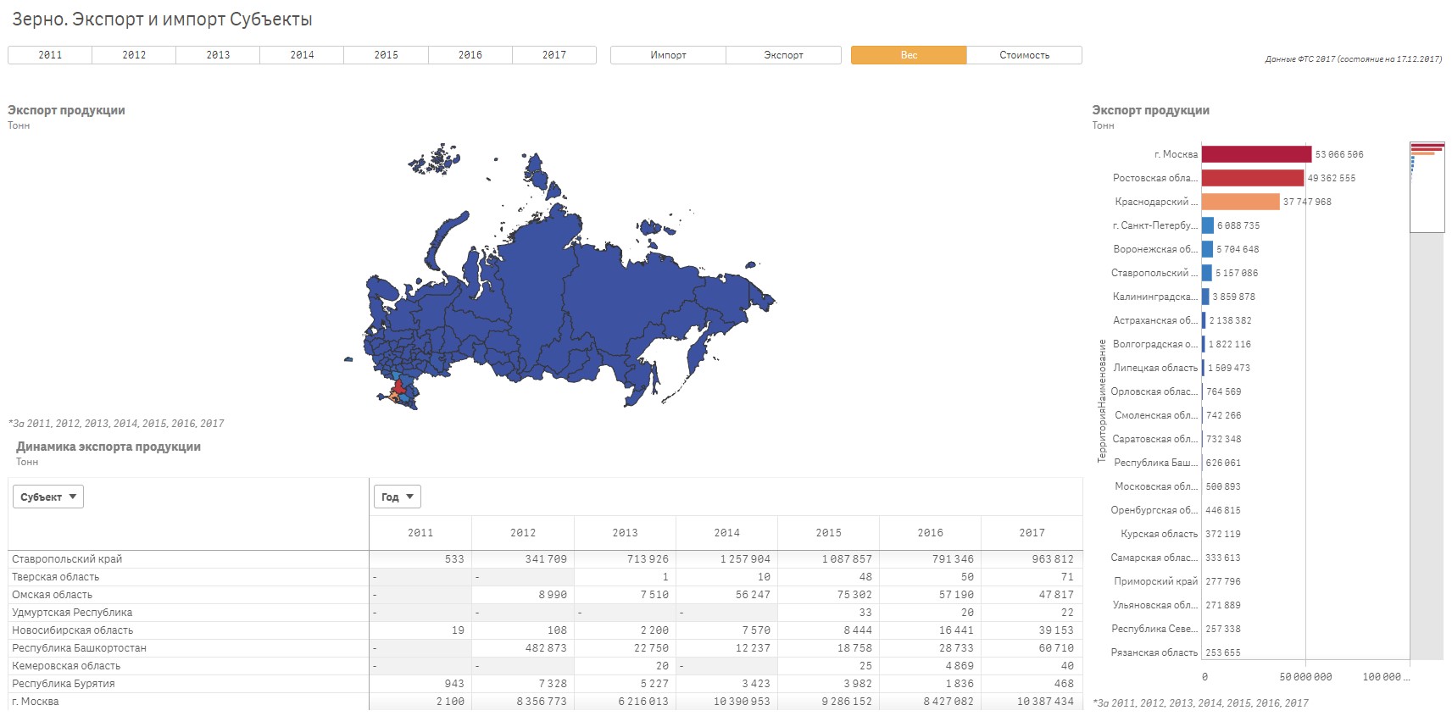Open the Год dimension dropdown
1452x716 pixels.
tap(398, 497)
